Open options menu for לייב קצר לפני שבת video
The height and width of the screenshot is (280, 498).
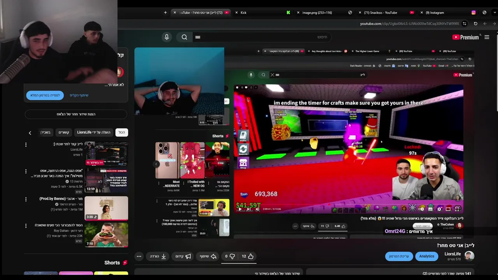[x=26, y=145]
